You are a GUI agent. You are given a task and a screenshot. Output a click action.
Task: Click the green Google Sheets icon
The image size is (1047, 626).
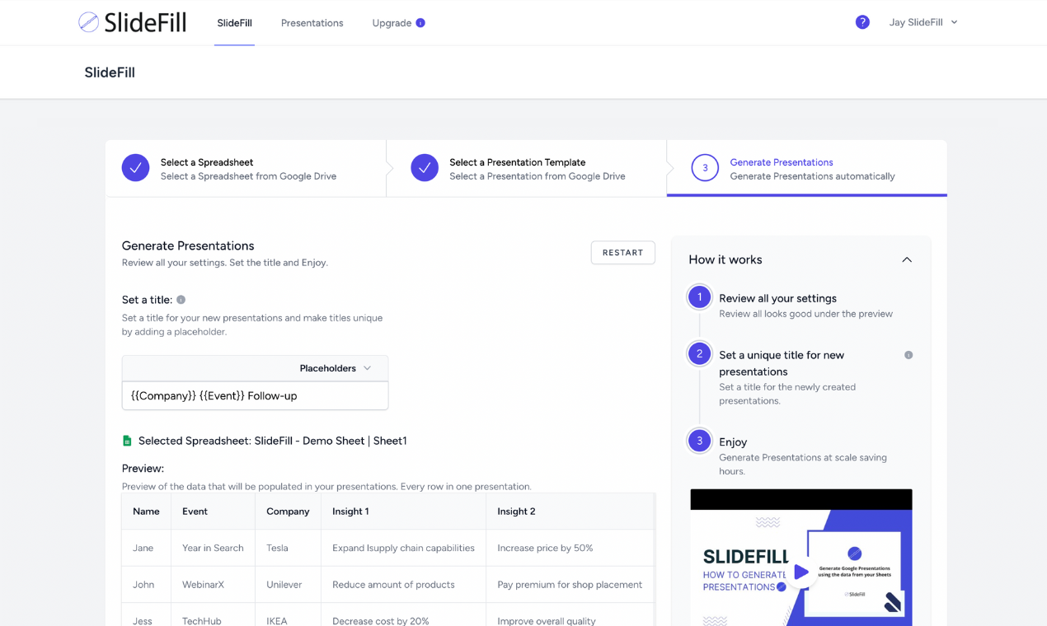coord(127,441)
